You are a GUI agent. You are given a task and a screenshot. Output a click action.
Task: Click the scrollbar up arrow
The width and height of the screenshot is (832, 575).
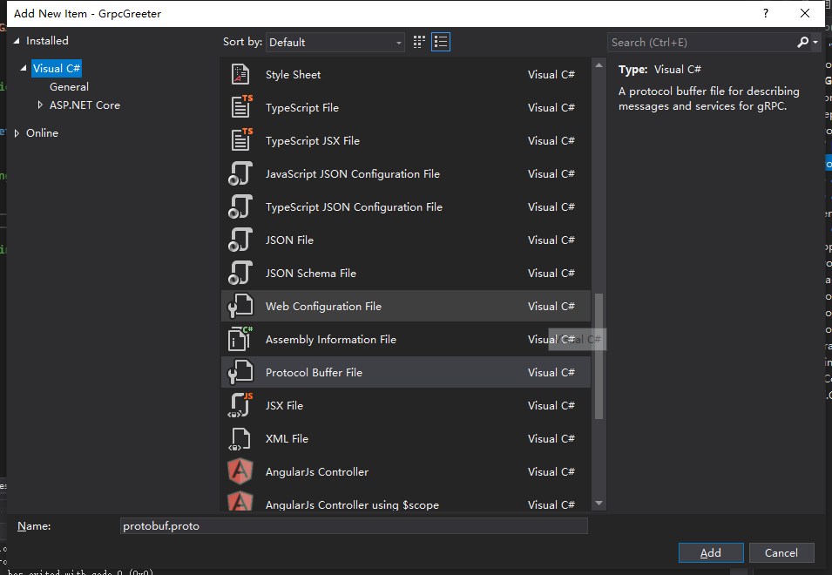(599, 65)
